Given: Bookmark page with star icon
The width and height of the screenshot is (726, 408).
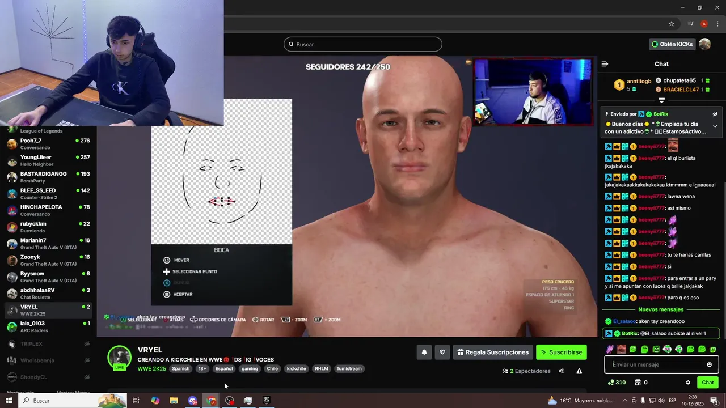Looking at the screenshot, I should [x=672, y=24].
